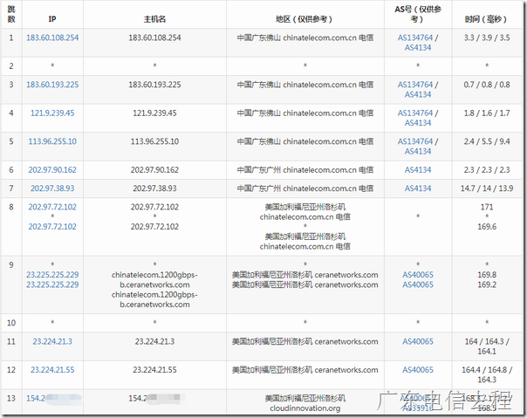Click the IP column header
The image size is (527, 418).
pyautogui.click(x=52, y=19)
